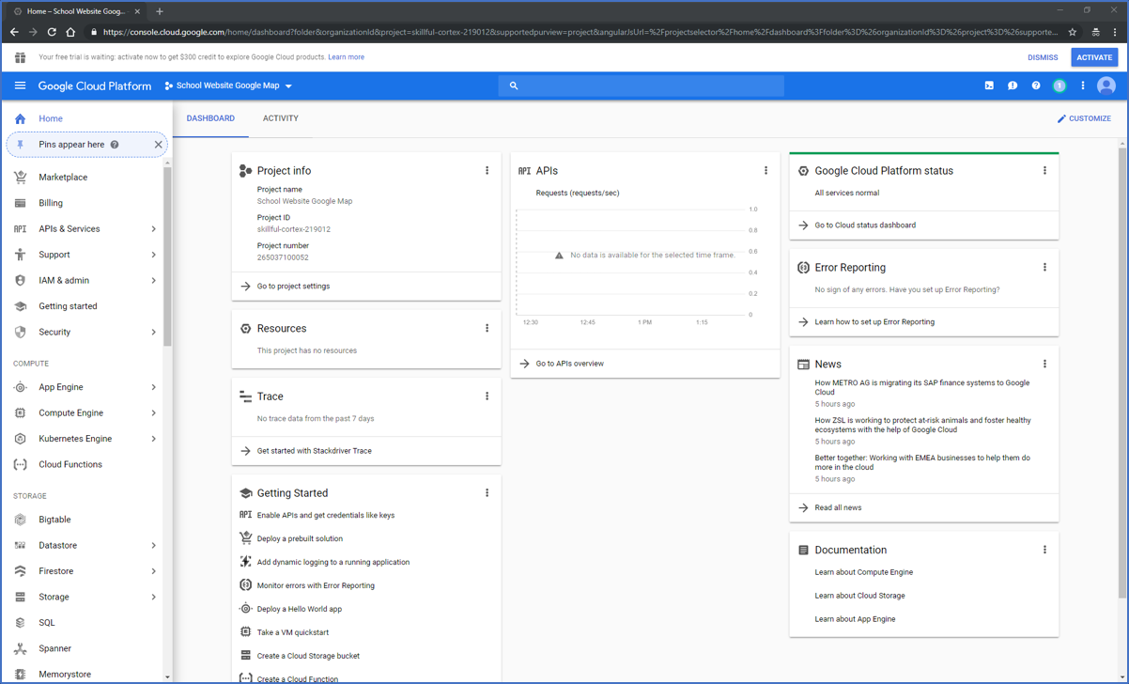Click the Support sidebar icon
The width and height of the screenshot is (1129, 684).
[20, 255]
